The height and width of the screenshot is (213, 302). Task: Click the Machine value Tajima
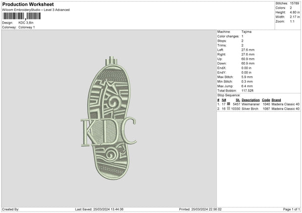point(247,32)
